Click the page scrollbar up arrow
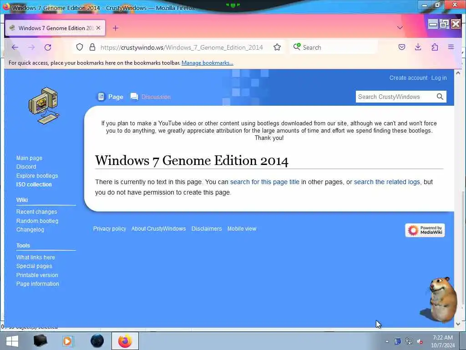Viewport: 466px width, 350px height. [x=458, y=73]
